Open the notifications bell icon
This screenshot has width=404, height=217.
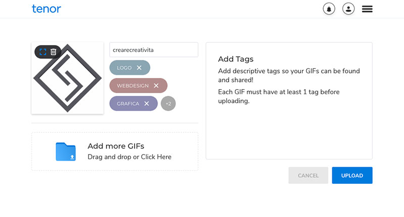(x=329, y=9)
